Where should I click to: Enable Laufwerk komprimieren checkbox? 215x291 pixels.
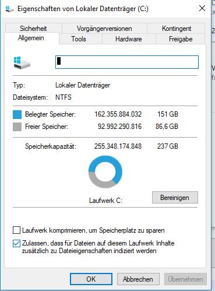click(16, 230)
